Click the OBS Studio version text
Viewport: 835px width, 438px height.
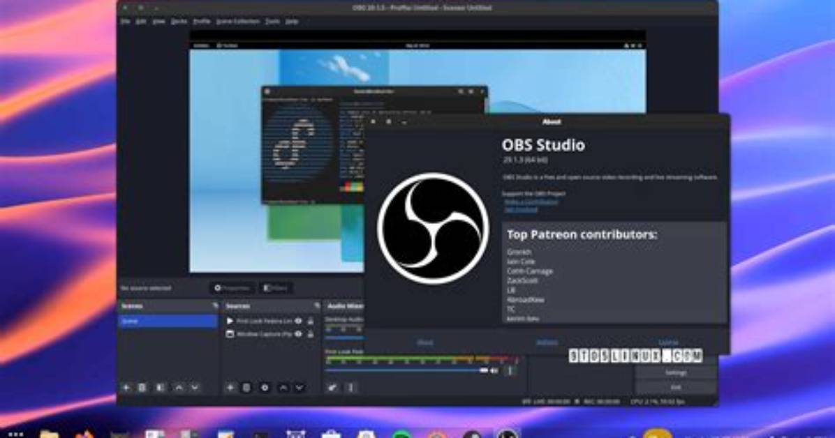click(525, 160)
